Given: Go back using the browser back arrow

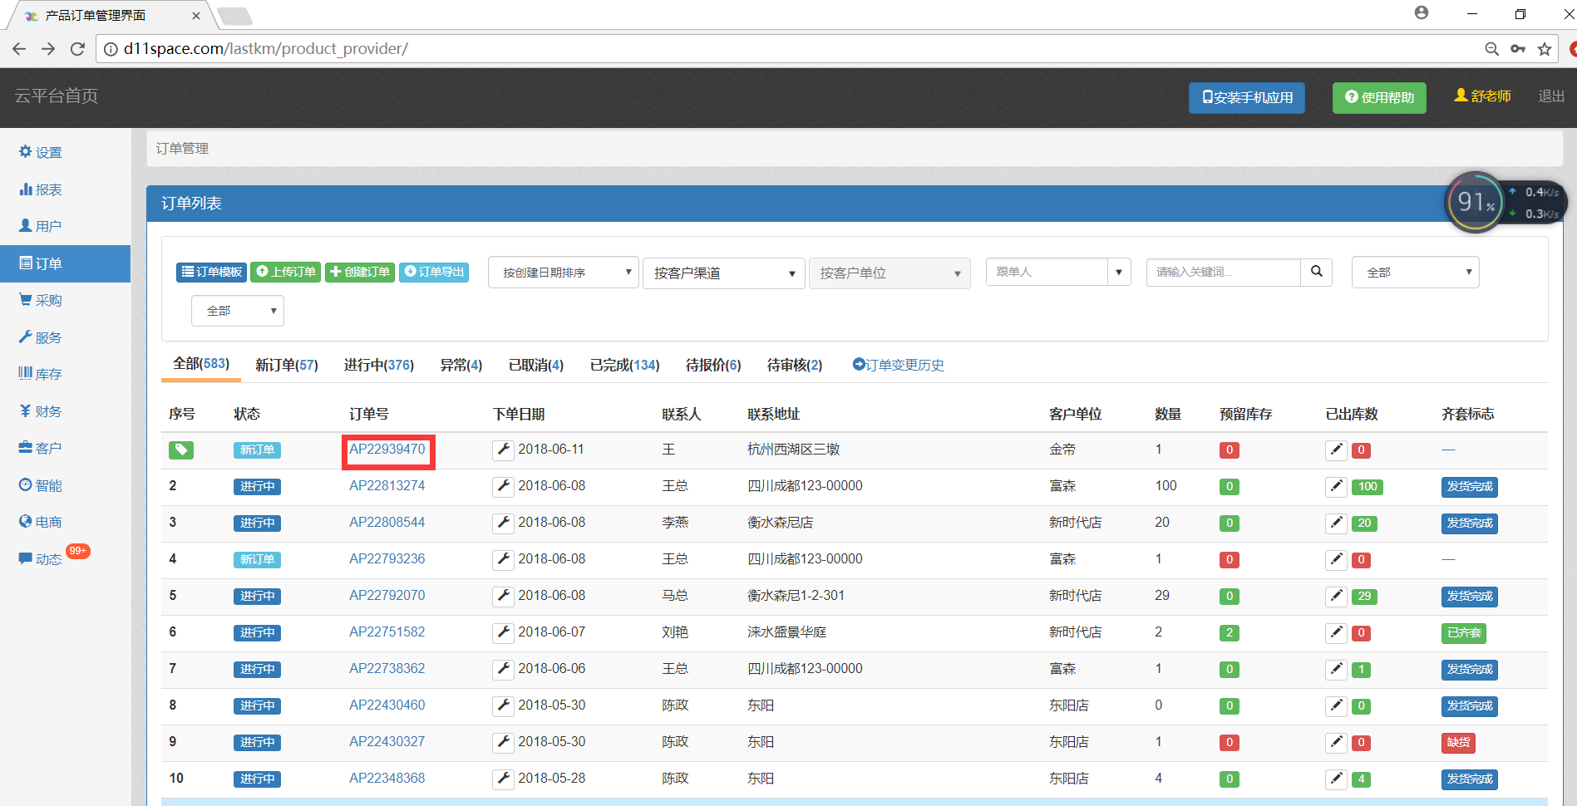Looking at the screenshot, I should 19,49.
